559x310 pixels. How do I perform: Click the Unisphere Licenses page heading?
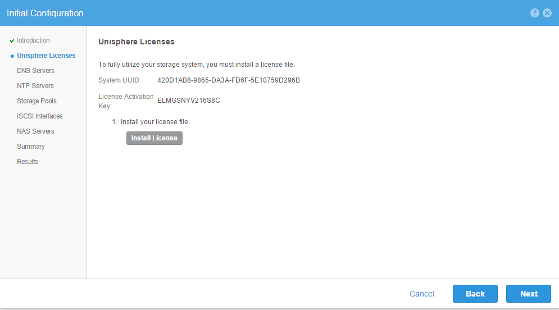click(x=137, y=42)
